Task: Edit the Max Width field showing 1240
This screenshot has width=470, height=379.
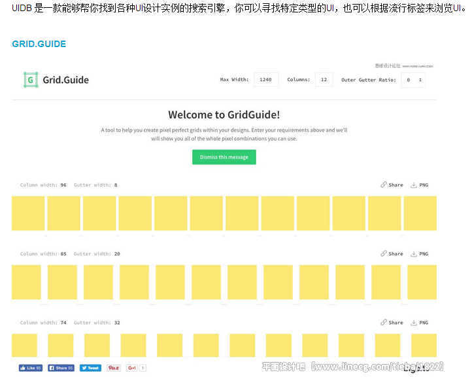Action: (x=266, y=79)
